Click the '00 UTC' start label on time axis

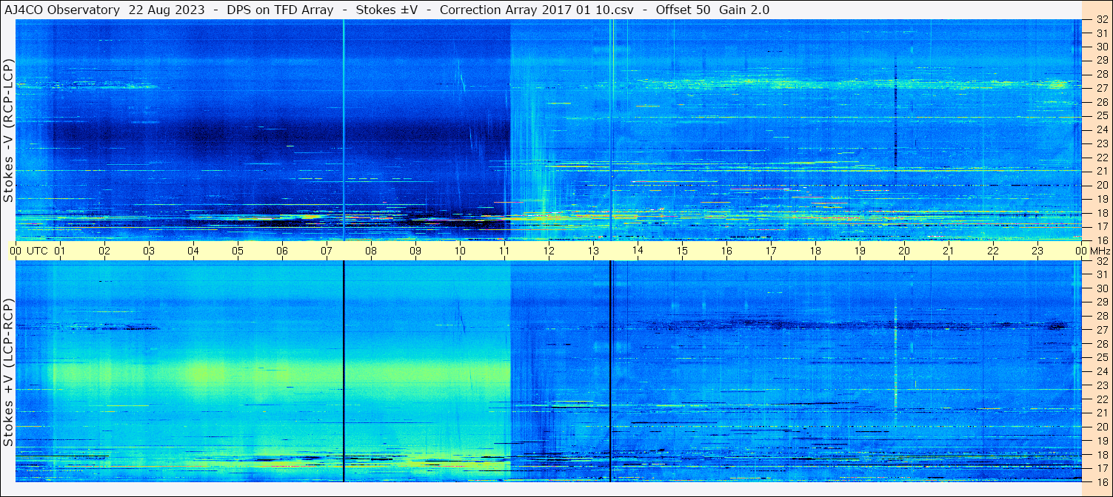28,251
